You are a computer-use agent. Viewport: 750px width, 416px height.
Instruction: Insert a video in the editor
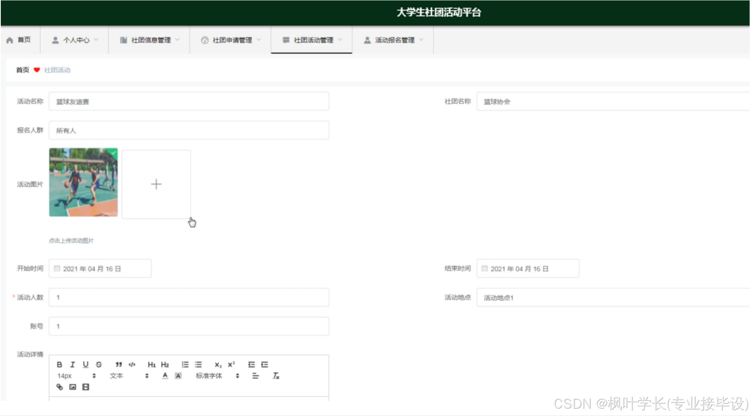coord(86,387)
